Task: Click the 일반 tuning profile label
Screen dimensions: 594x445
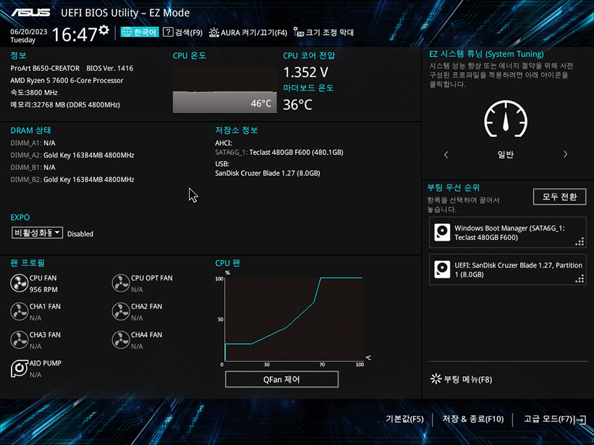Action: pos(506,154)
